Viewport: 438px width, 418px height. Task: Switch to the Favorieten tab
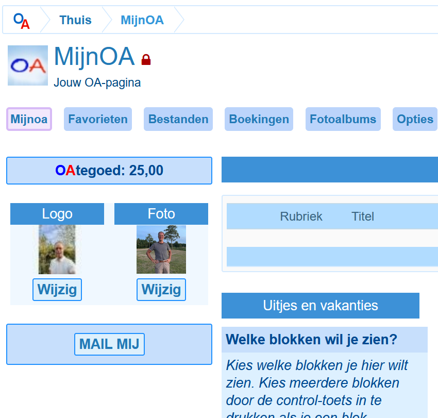pyautogui.click(x=98, y=119)
